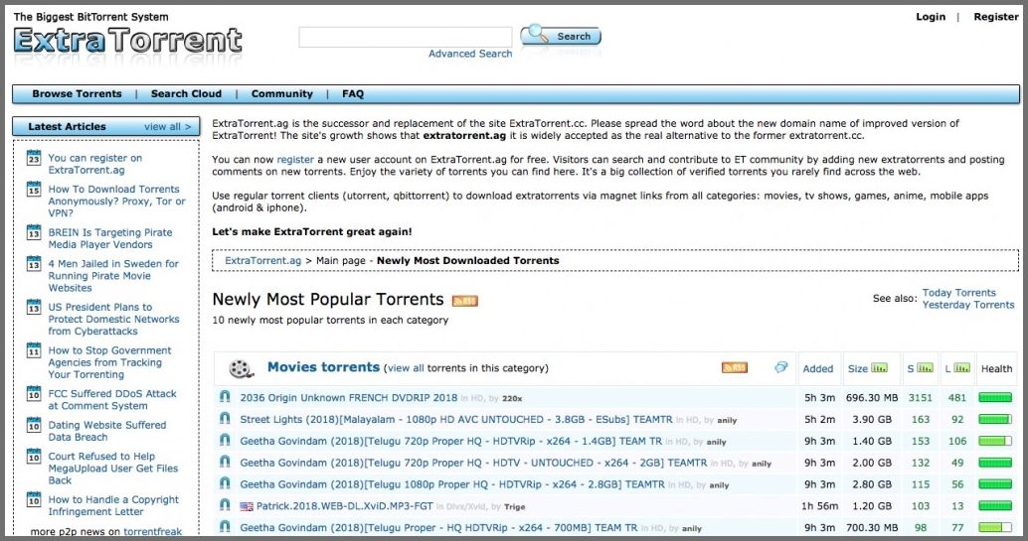The height and width of the screenshot is (541, 1028).
Task: Click calendar icon beside 4 Men Jailed article
Action: 34,264
